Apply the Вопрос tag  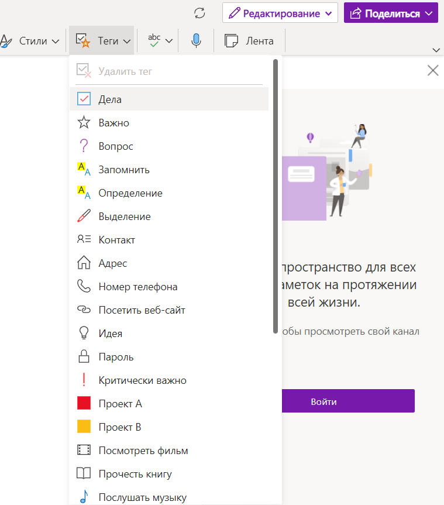[169, 146]
